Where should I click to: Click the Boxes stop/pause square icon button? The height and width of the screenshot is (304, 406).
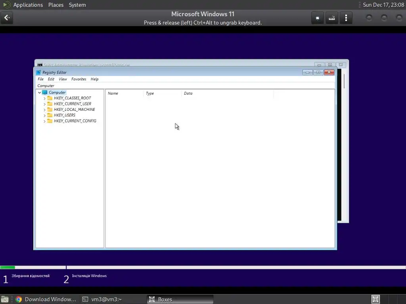pyautogui.click(x=318, y=18)
